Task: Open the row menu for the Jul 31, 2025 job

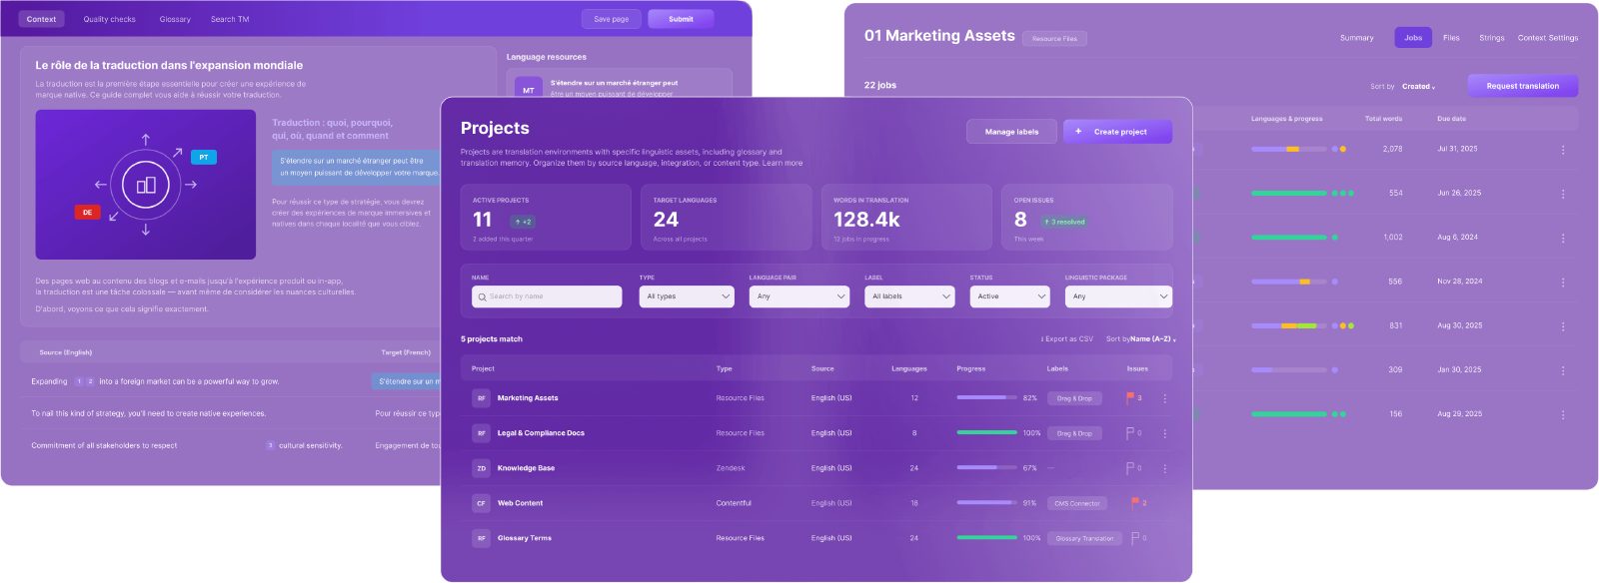Action: [x=1563, y=150]
